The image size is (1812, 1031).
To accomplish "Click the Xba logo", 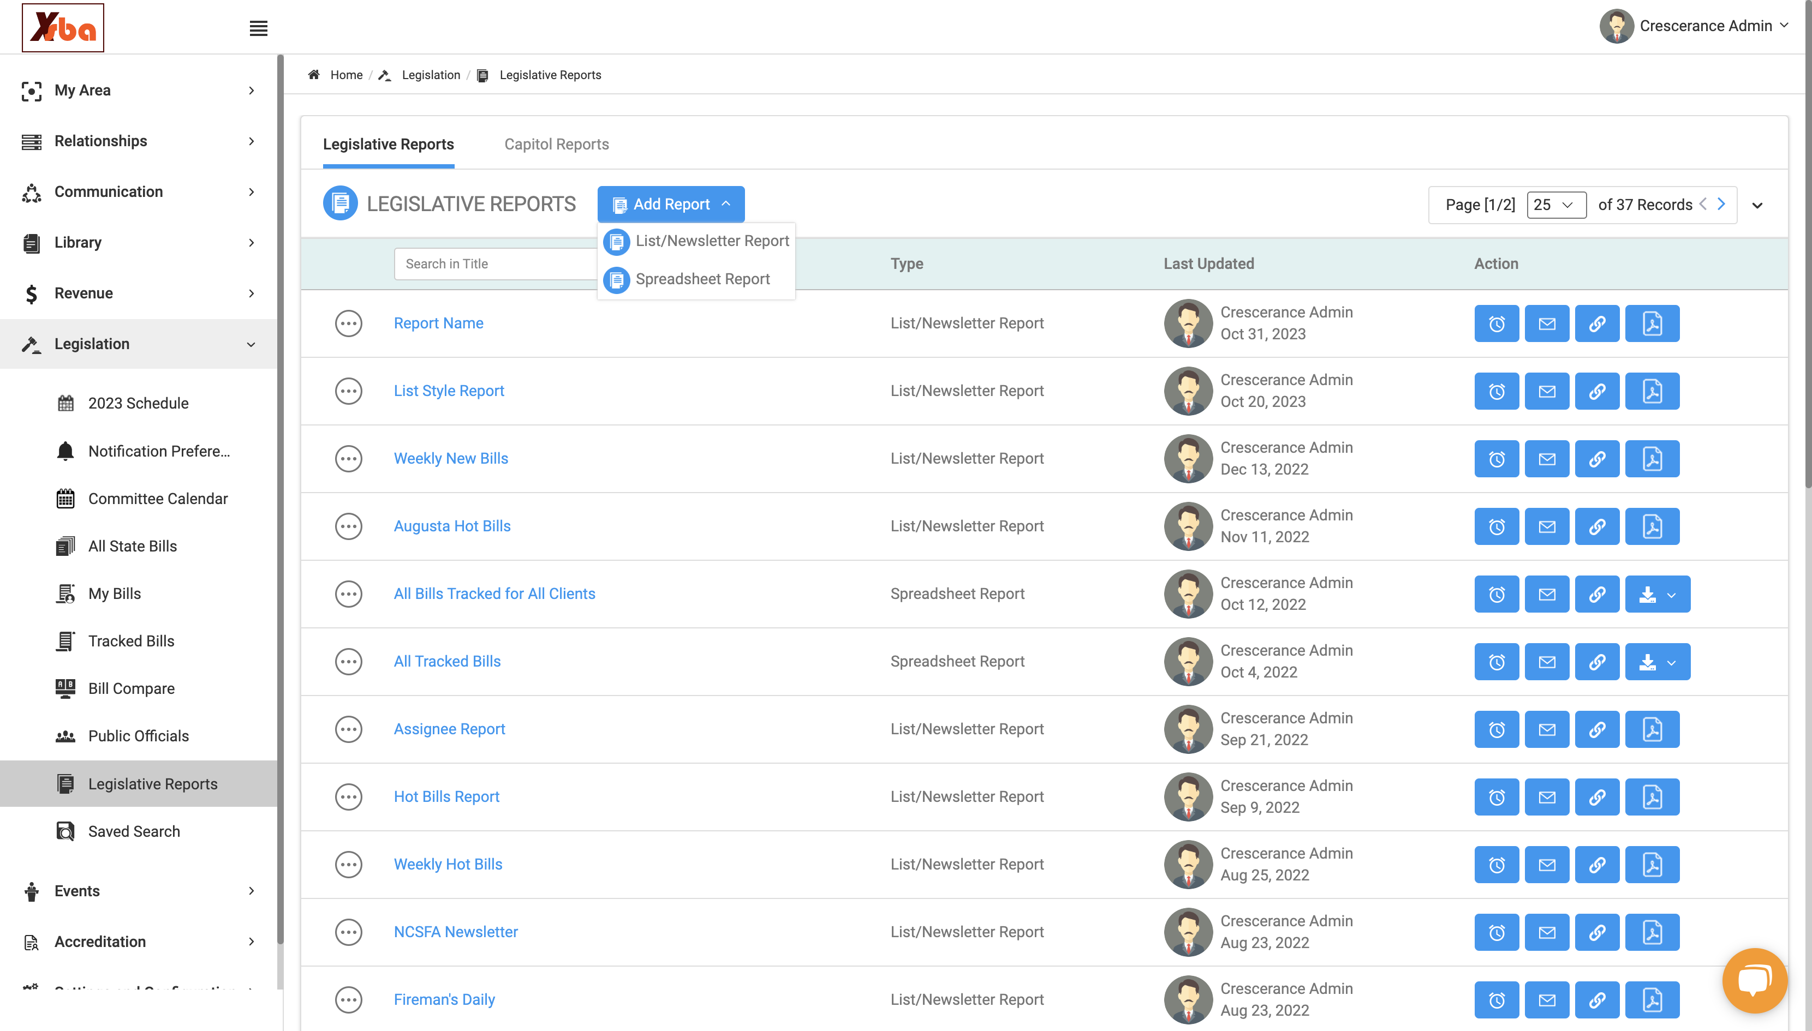I will 63,28.
